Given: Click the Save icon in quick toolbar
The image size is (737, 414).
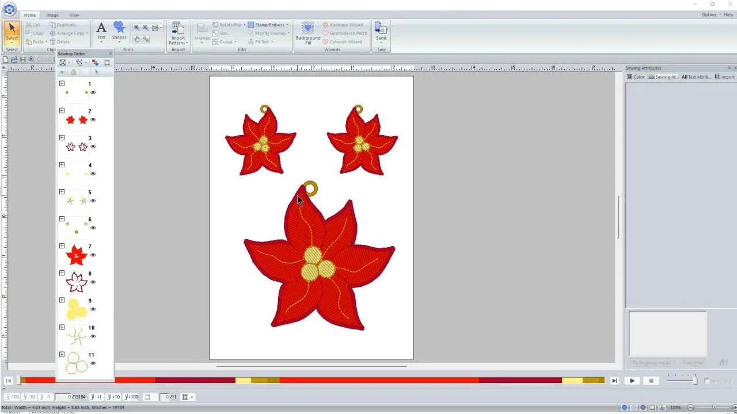Looking at the screenshot, I should pyautogui.click(x=22, y=59).
